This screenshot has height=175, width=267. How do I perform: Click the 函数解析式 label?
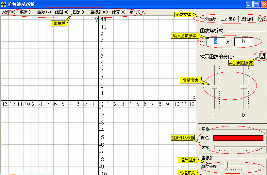[x=212, y=31]
